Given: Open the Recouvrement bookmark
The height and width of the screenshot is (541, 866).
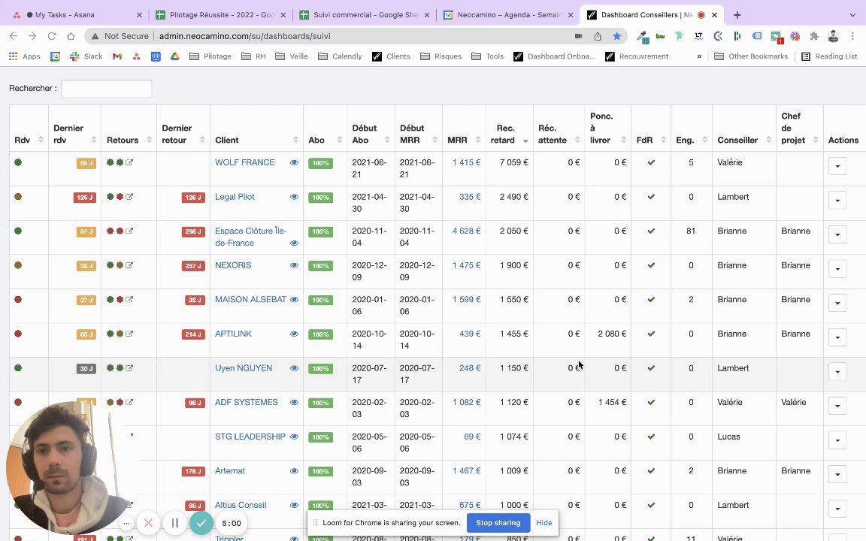Looking at the screenshot, I should (x=637, y=56).
